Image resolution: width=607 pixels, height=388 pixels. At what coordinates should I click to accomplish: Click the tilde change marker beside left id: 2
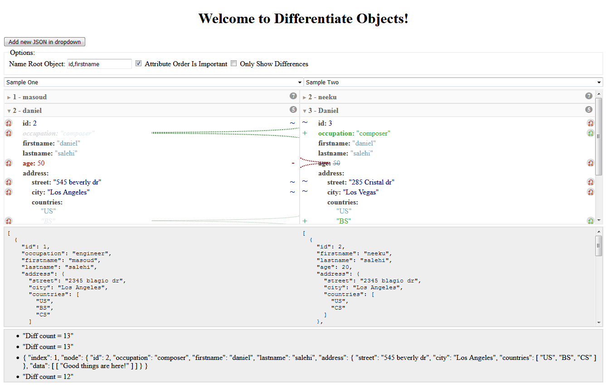pyautogui.click(x=292, y=123)
